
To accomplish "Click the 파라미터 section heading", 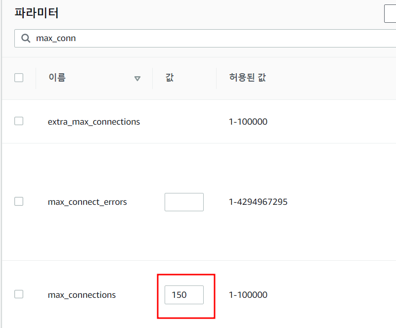I will click(x=37, y=13).
